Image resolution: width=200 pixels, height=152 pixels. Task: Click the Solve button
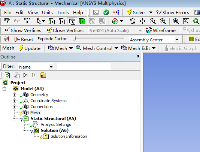(136, 12)
